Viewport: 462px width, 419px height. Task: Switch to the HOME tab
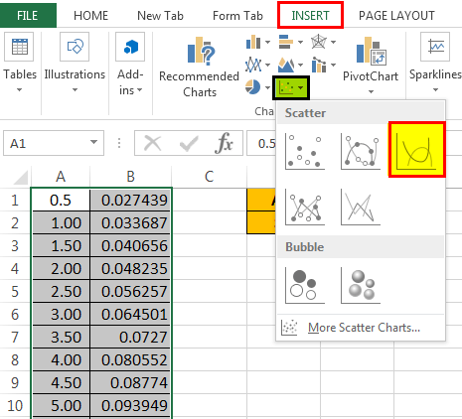click(90, 16)
